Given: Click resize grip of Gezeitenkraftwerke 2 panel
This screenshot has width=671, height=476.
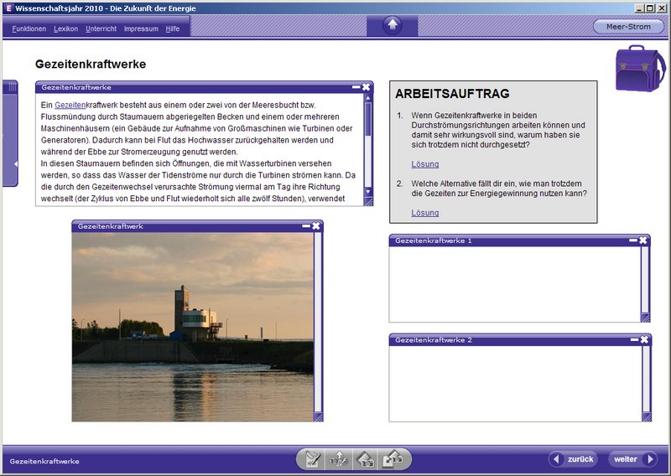Looking at the screenshot, I should click(647, 417).
